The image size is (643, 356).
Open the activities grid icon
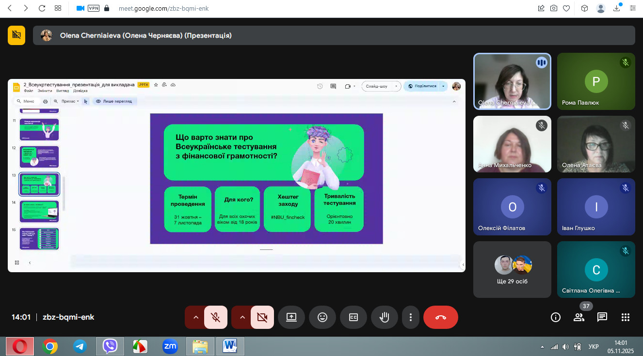(626, 317)
